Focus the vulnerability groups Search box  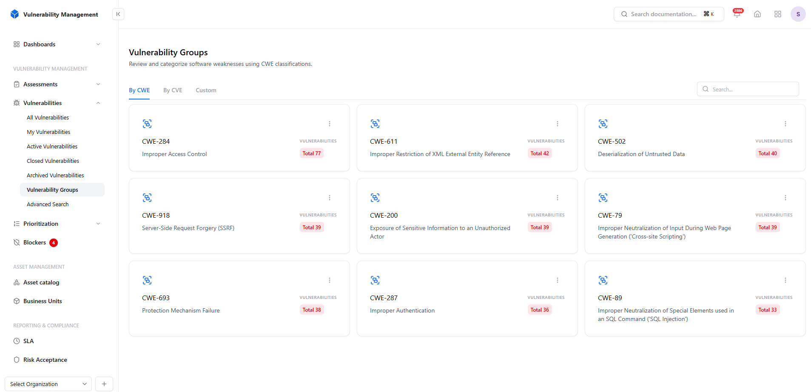point(748,89)
